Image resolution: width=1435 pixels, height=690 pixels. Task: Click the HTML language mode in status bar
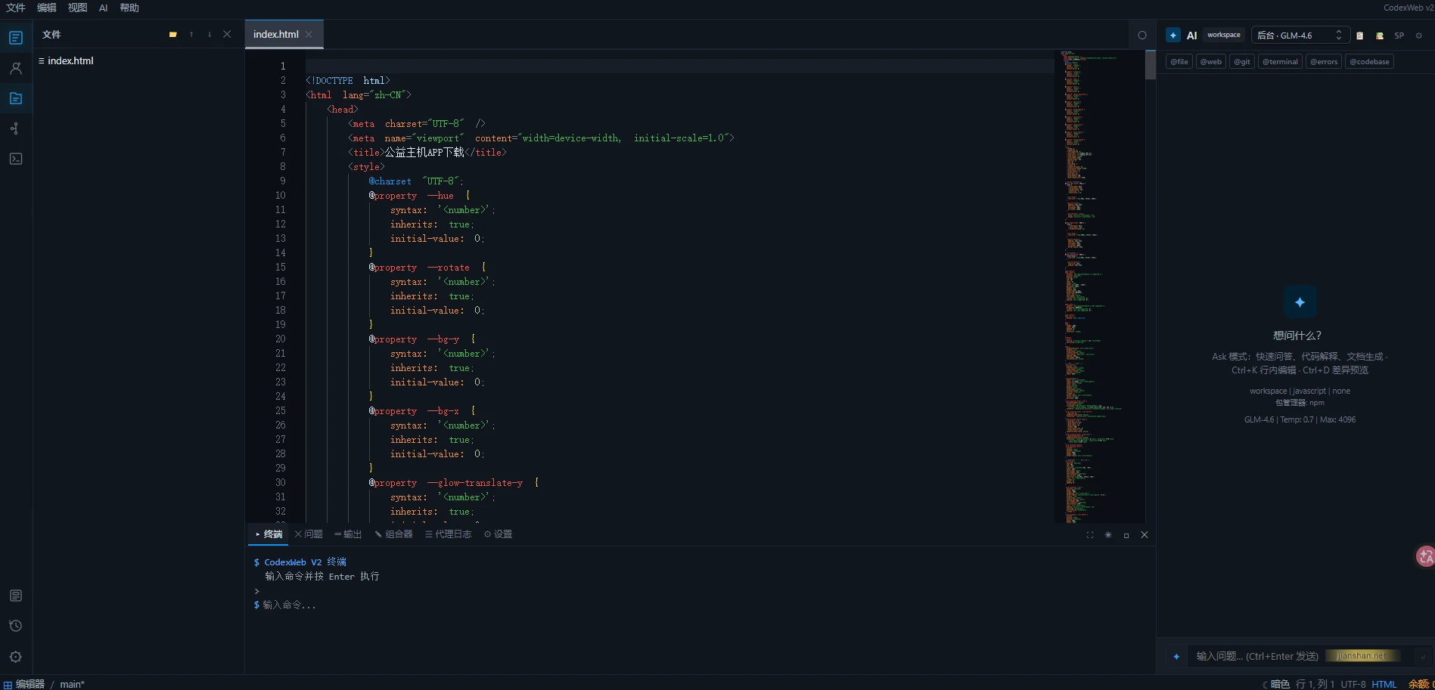tap(1384, 684)
